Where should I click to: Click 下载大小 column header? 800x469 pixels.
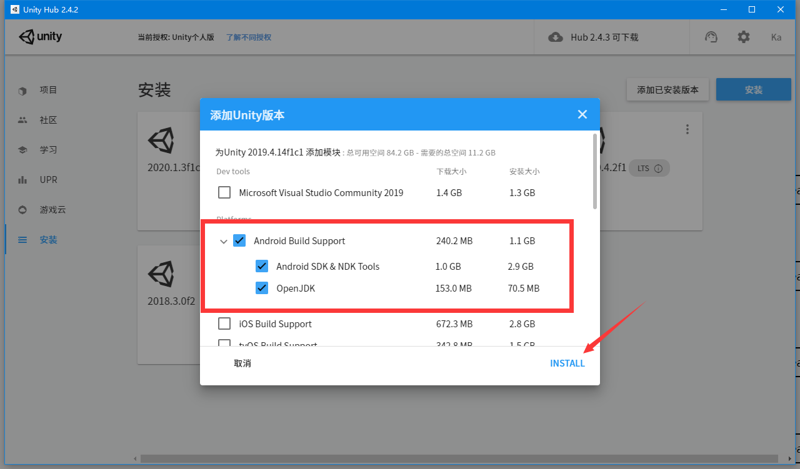tap(451, 171)
